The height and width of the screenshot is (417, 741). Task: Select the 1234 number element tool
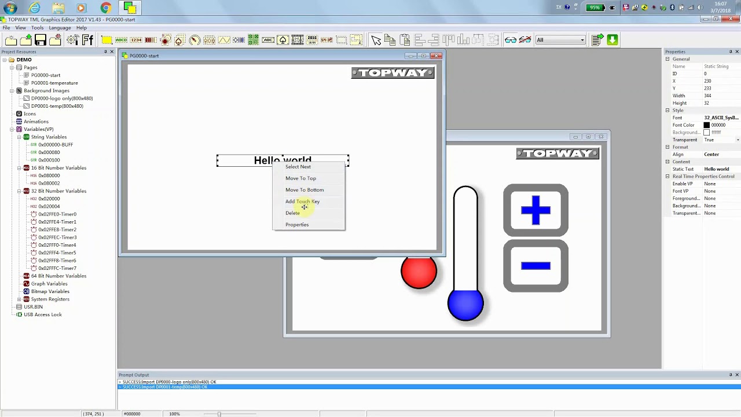[x=136, y=40]
